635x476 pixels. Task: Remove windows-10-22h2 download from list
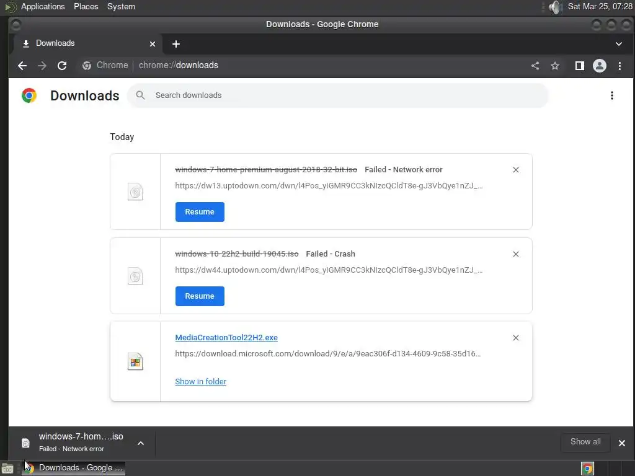tap(515, 253)
